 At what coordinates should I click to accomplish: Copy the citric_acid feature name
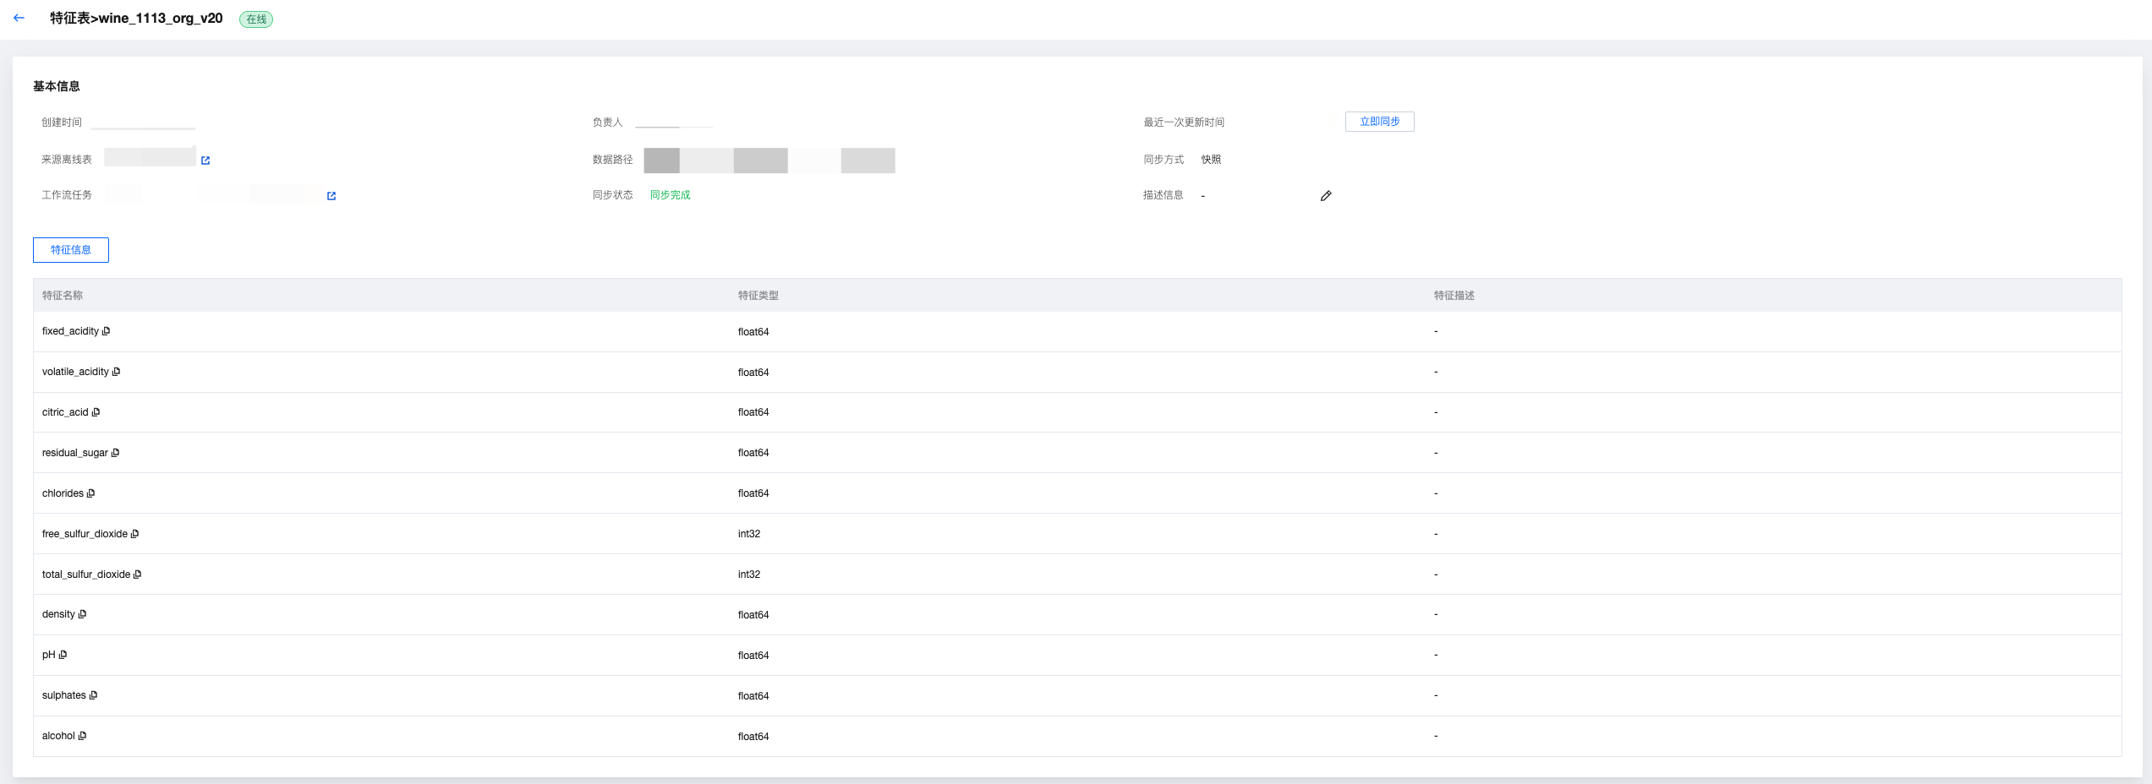coord(96,412)
